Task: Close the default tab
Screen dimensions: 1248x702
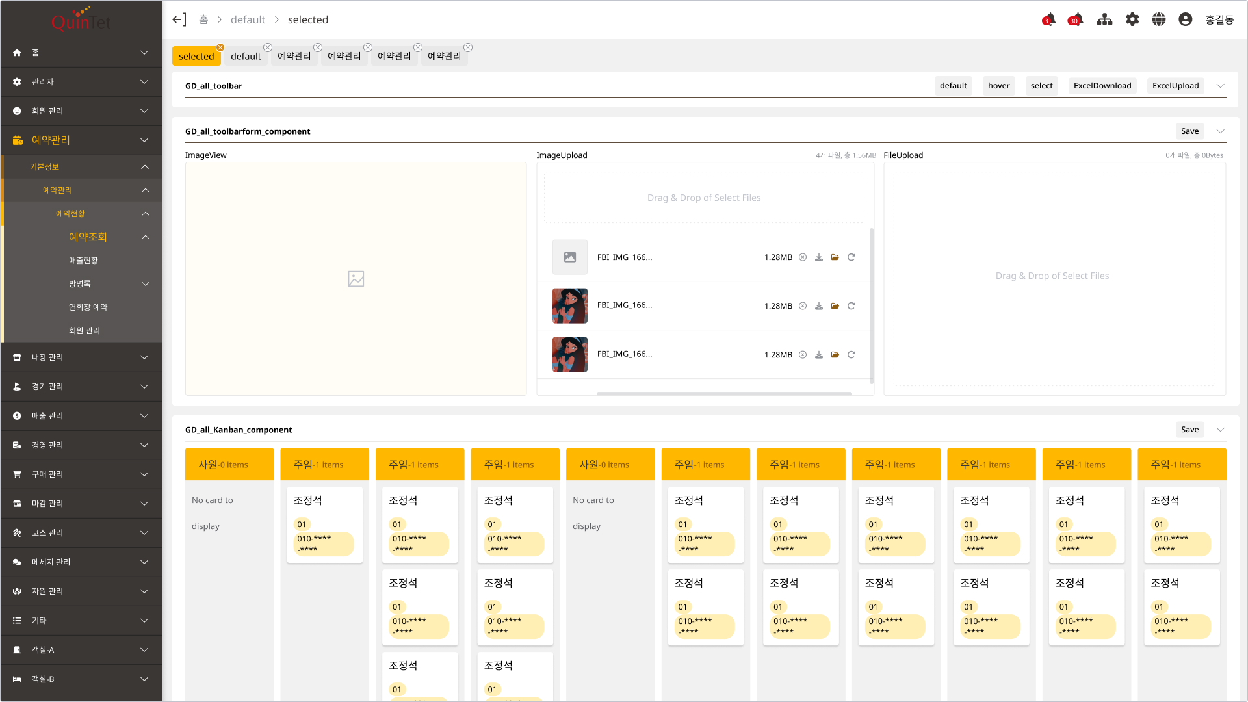Action: point(268,47)
